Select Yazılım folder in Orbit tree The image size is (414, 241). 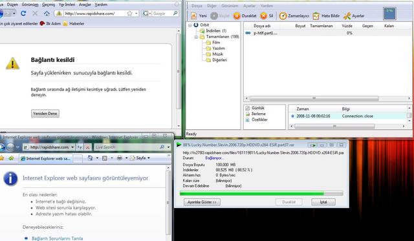click(x=215, y=48)
